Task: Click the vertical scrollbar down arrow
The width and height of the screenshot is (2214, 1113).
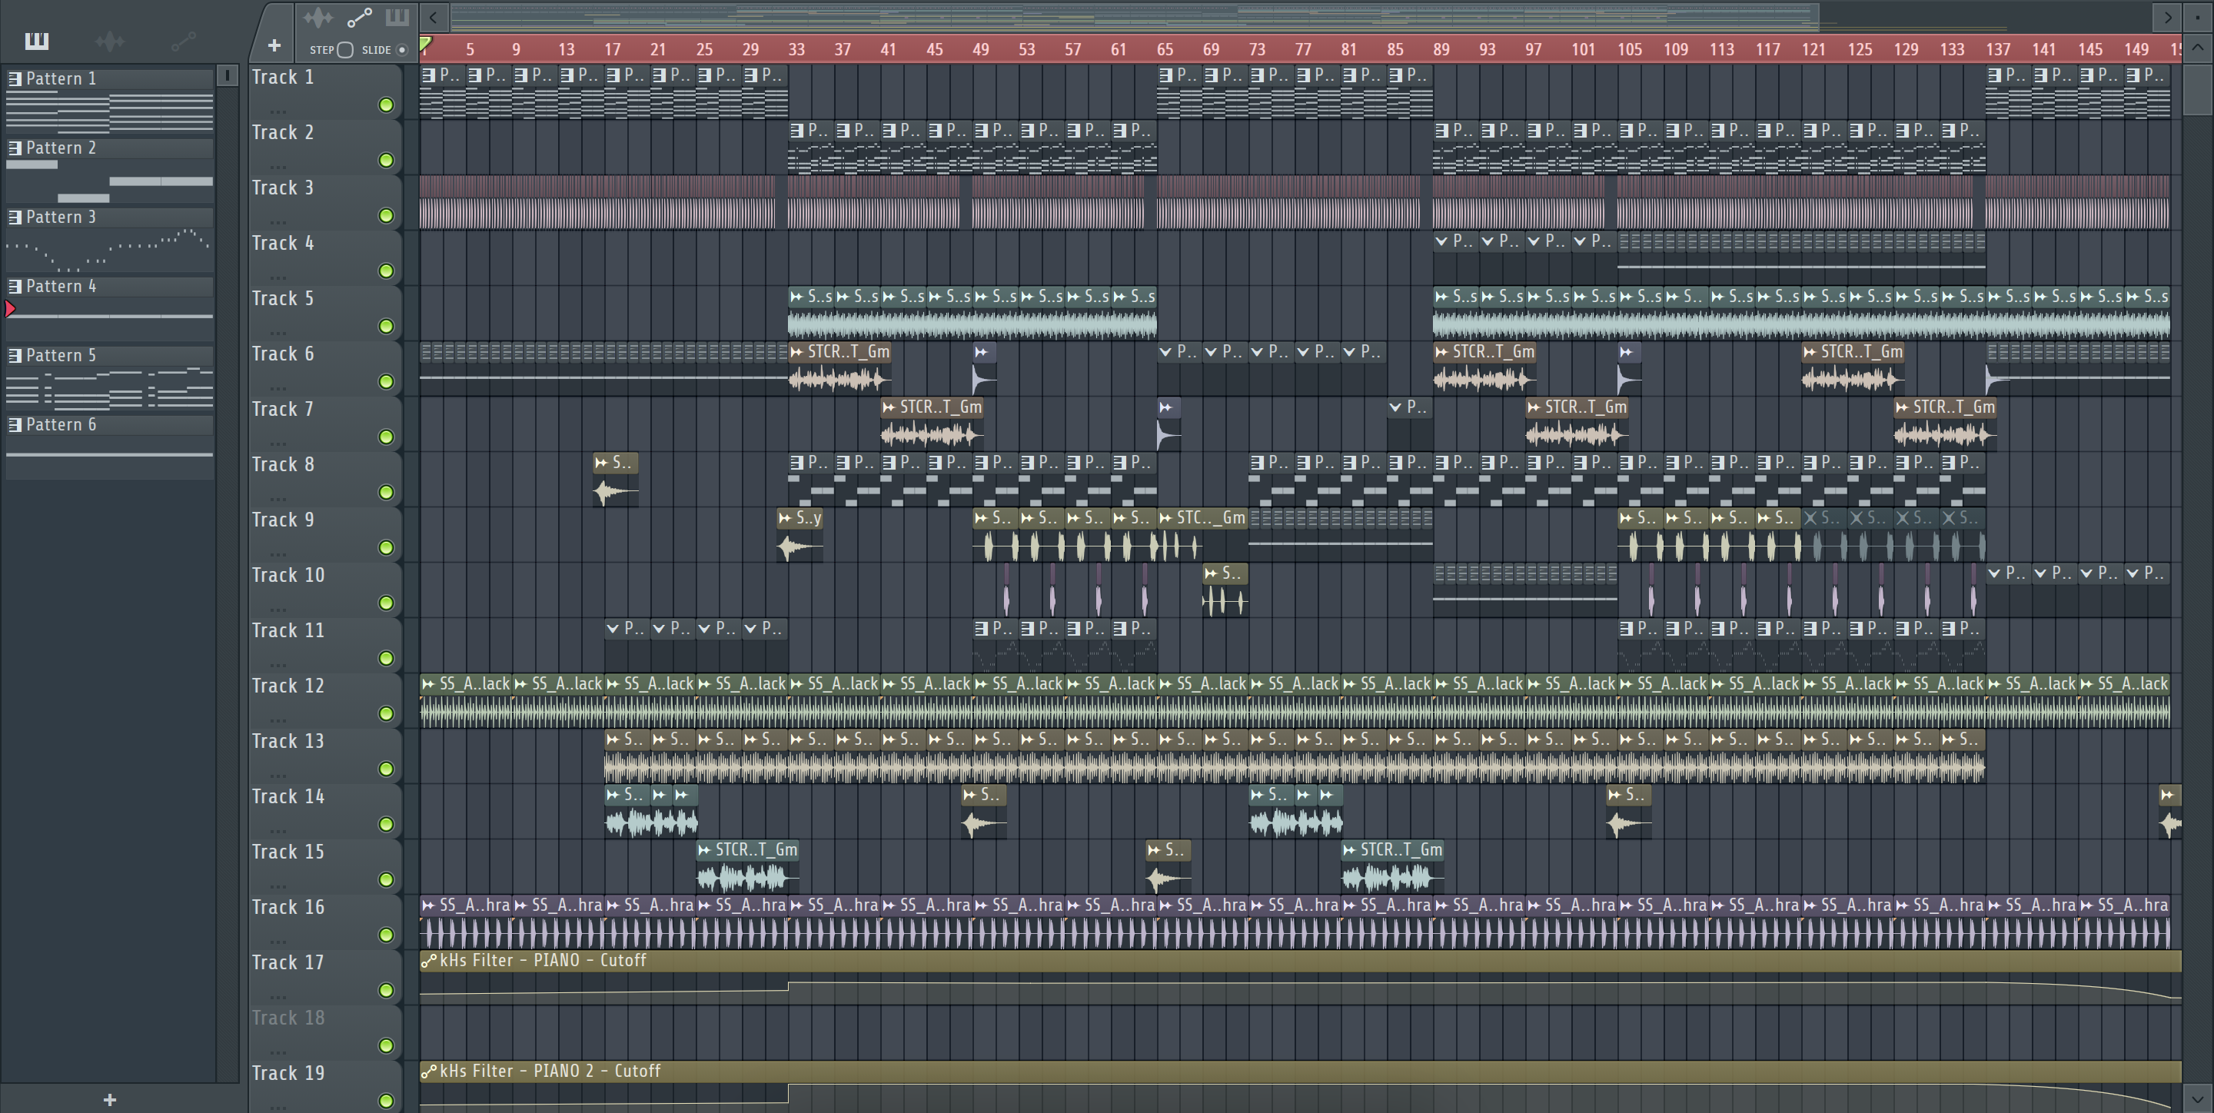Action: pyautogui.click(x=2198, y=1098)
